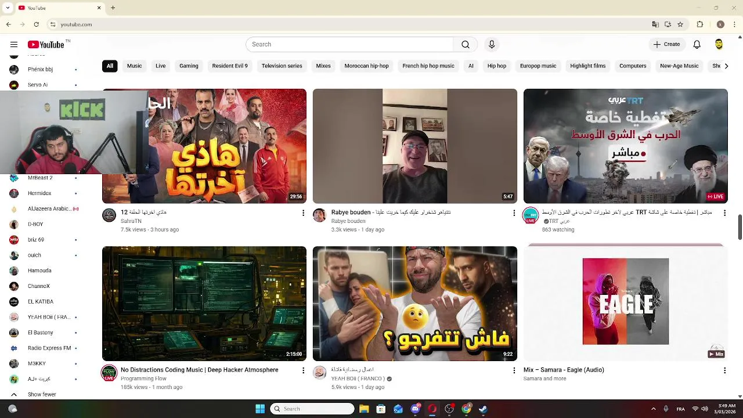This screenshot has width=743, height=418.
Task: Open options for Rabye bouden video
Action: pos(514,213)
